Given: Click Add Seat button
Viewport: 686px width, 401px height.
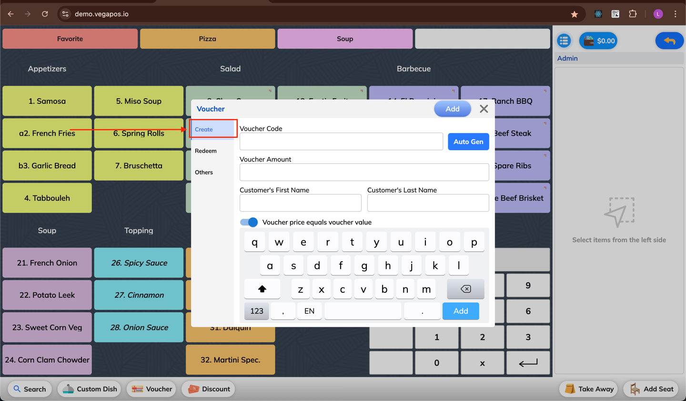Looking at the screenshot, I should pyautogui.click(x=651, y=389).
